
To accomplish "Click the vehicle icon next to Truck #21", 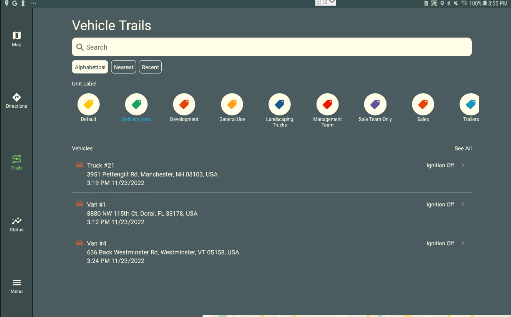I will [79, 165].
